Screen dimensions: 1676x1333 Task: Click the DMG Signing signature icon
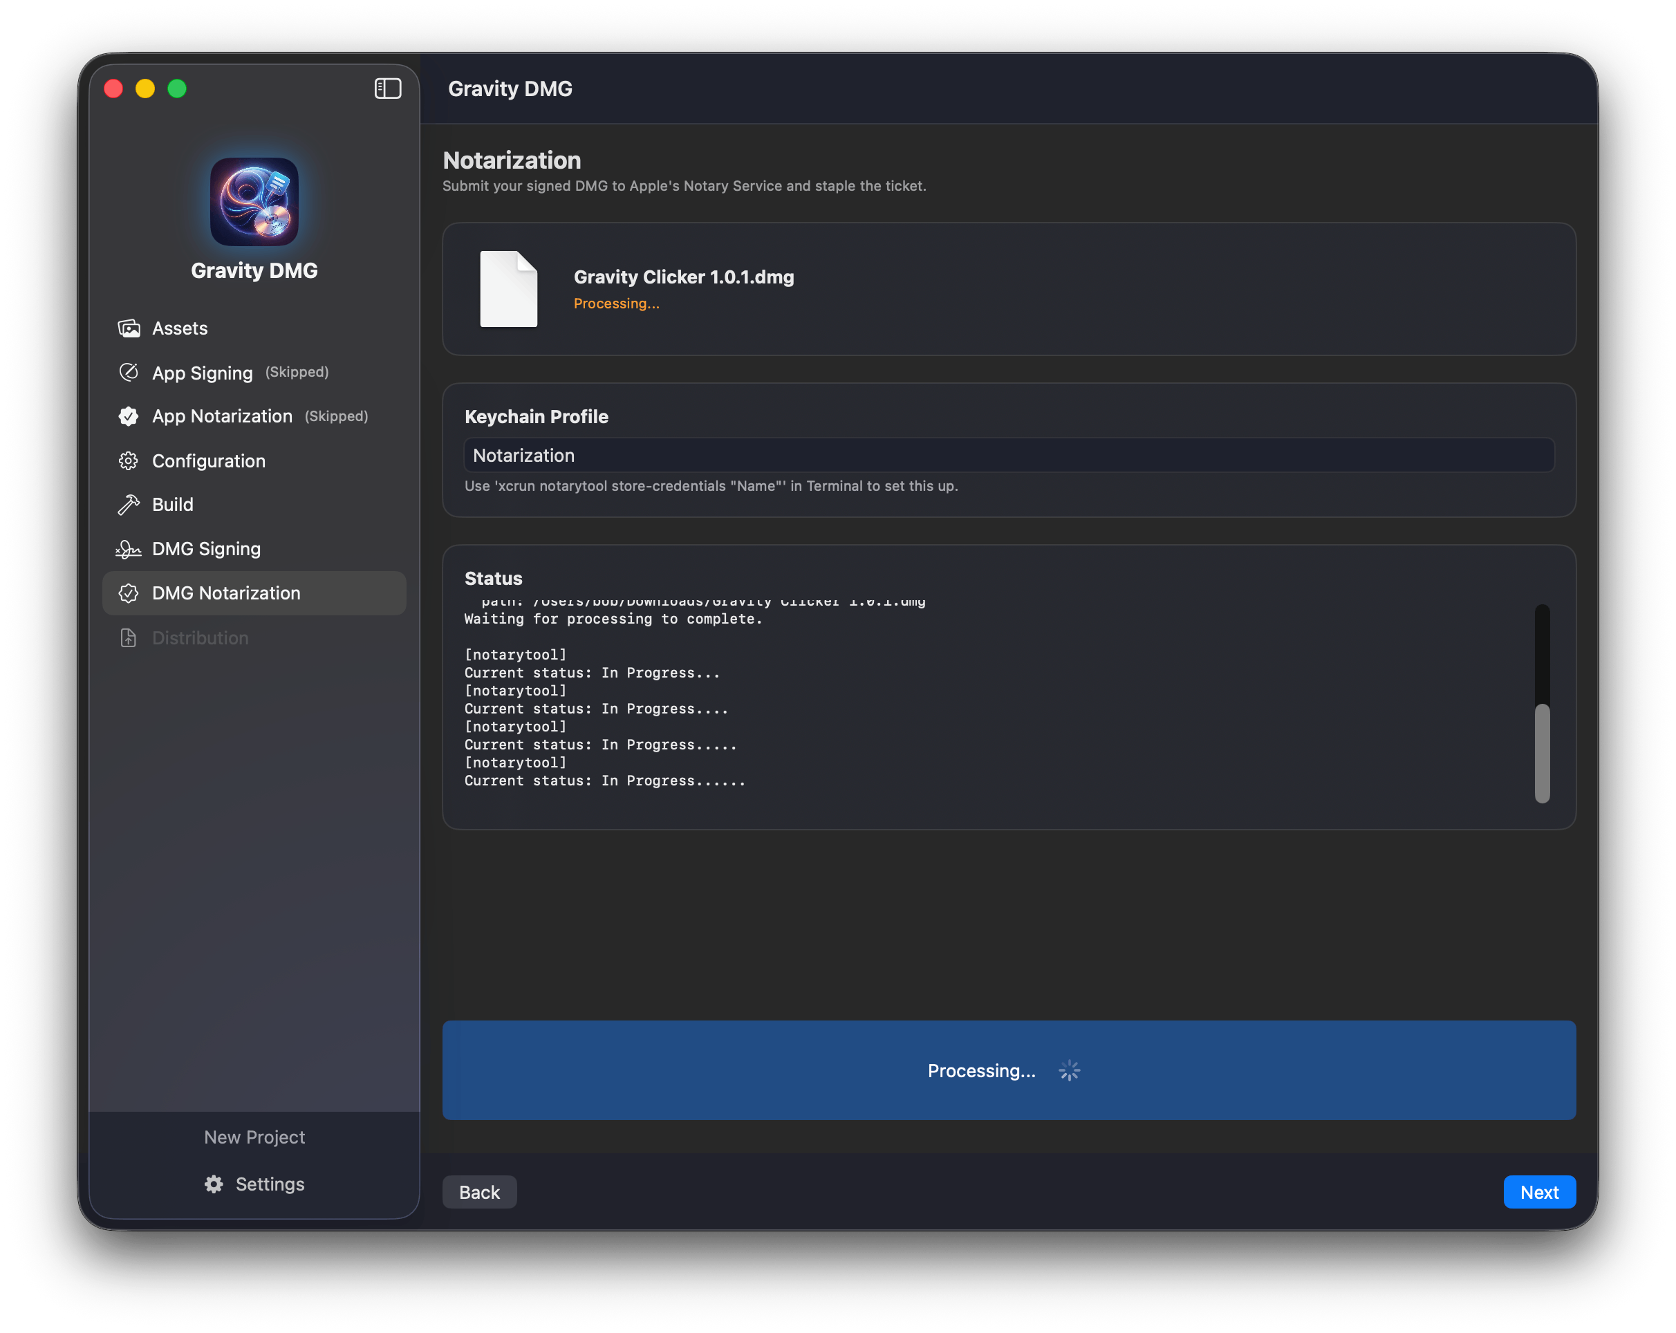click(129, 549)
